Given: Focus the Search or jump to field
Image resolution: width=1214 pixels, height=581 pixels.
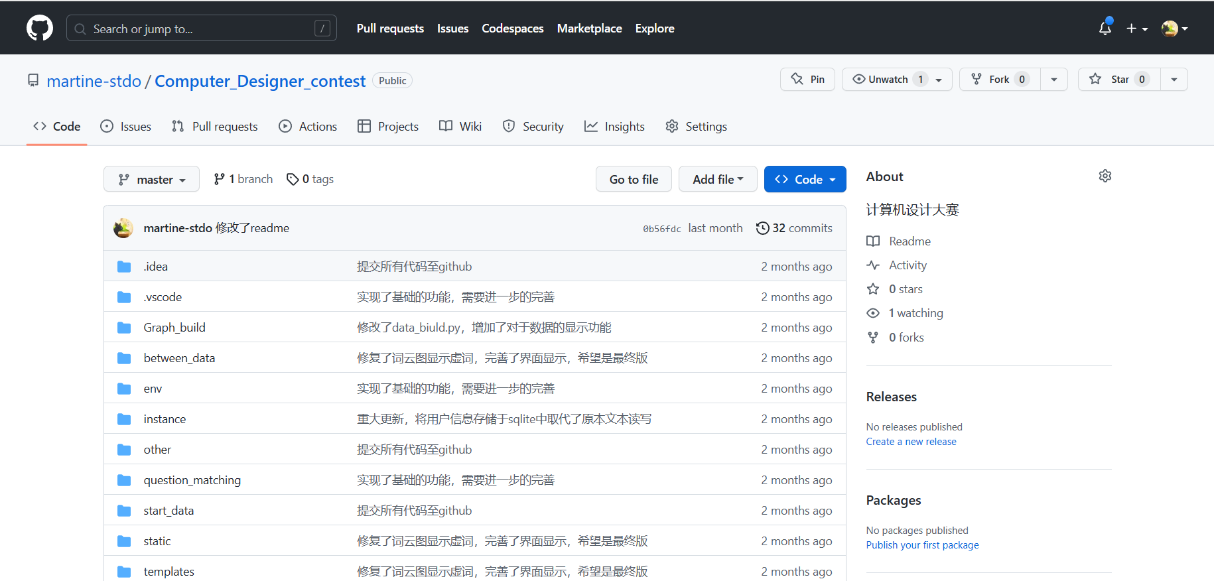Looking at the screenshot, I should pyautogui.click(x=202, y=29).
